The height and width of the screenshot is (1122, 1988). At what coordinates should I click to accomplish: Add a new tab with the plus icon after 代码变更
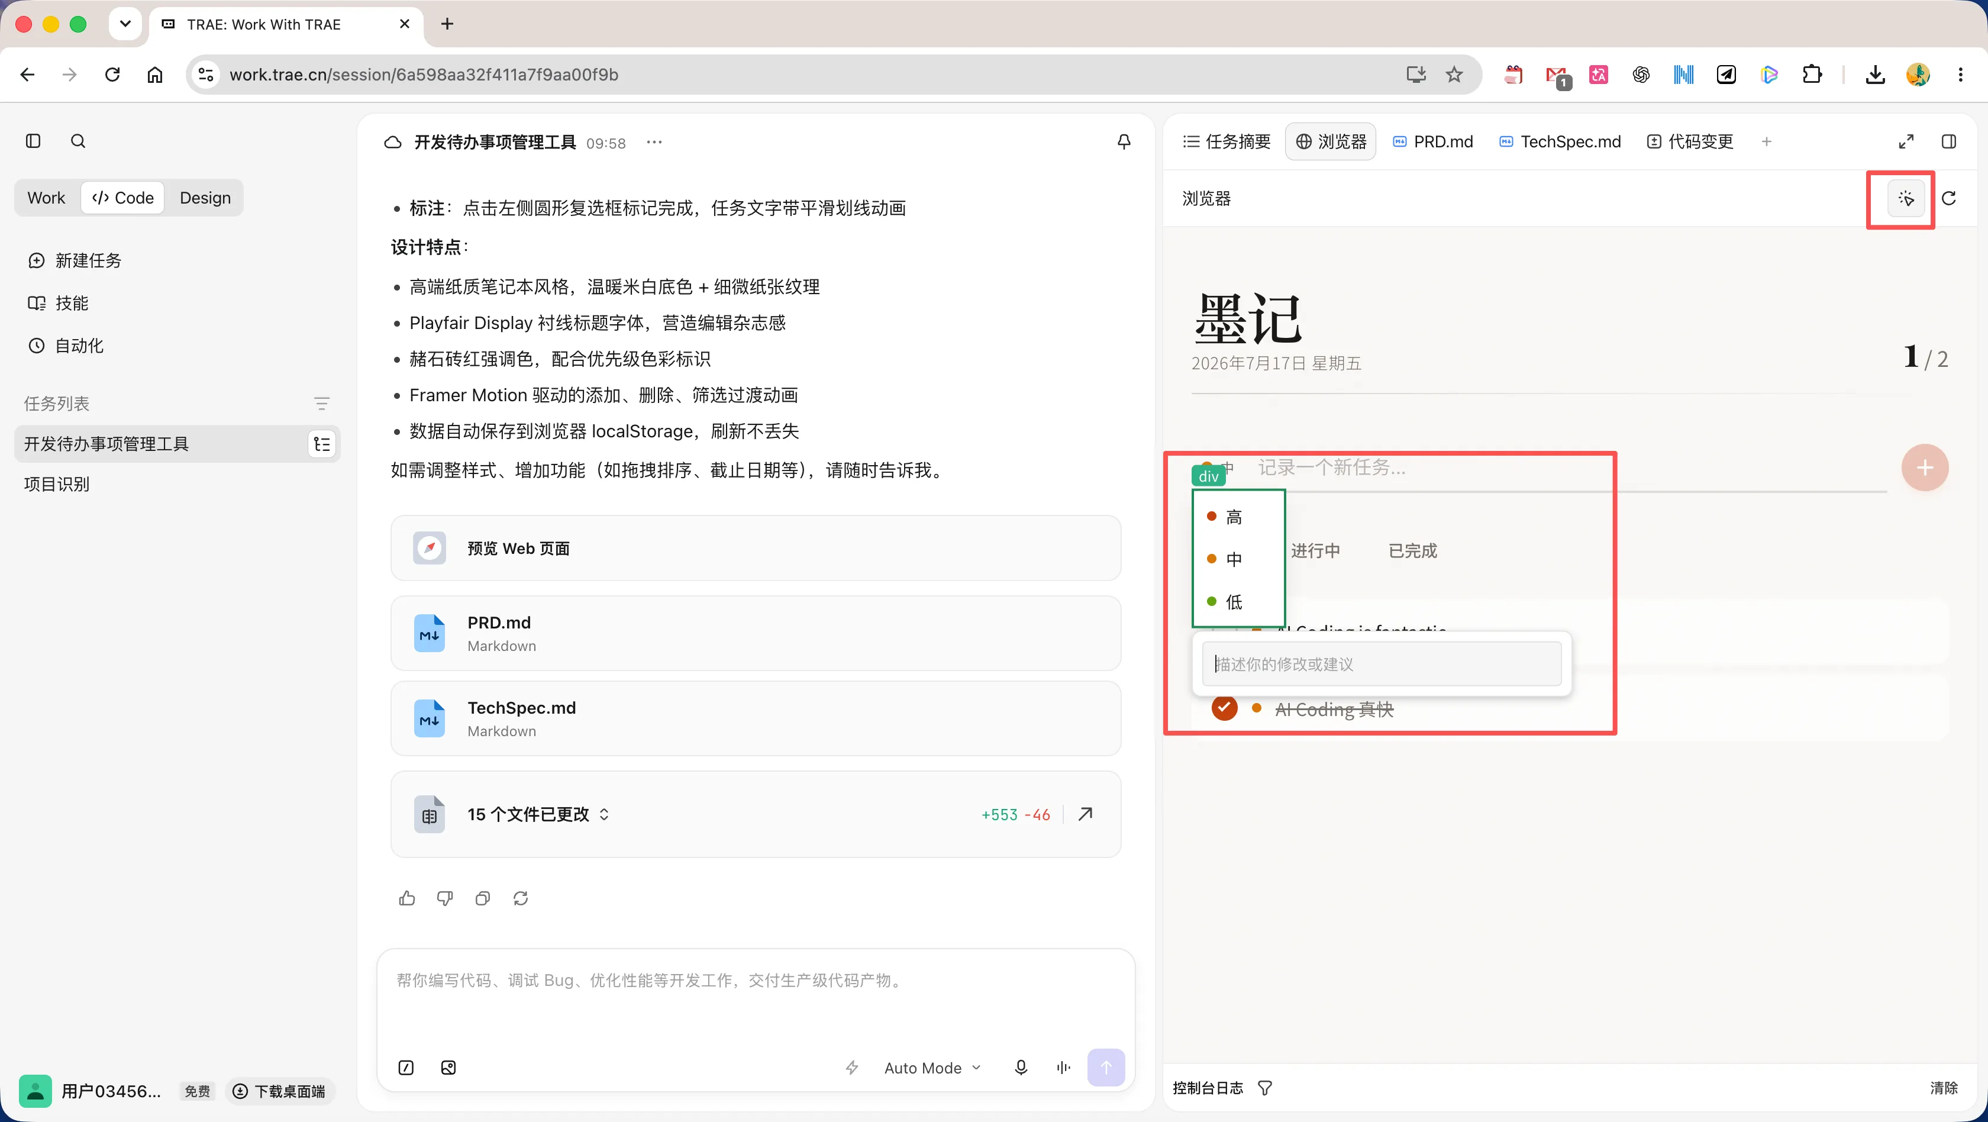coord(1767,141)
